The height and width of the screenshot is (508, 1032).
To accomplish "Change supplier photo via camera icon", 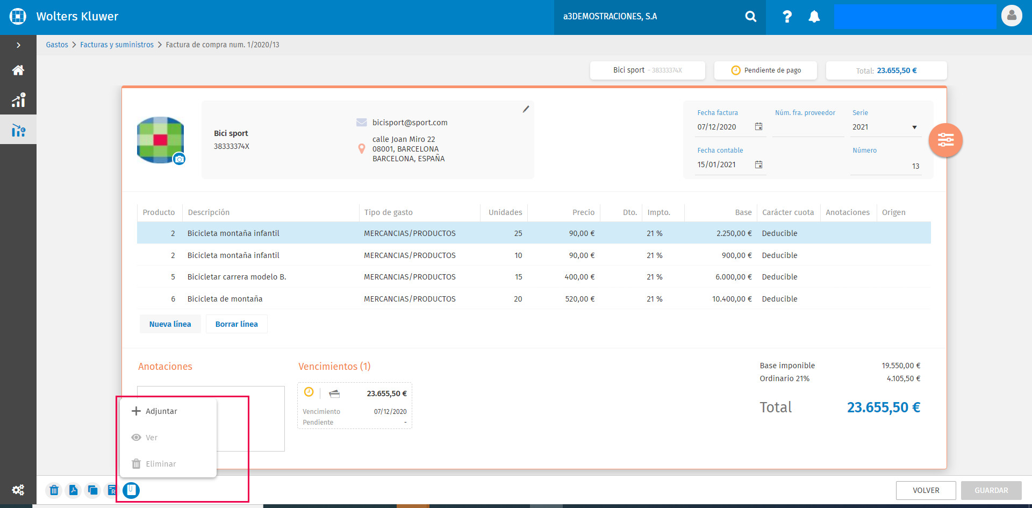I will 180,159.
